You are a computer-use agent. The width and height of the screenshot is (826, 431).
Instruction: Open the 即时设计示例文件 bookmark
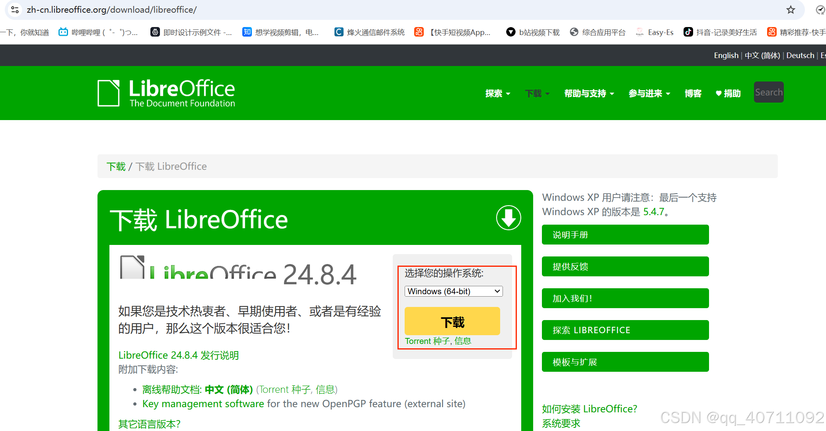191,32
